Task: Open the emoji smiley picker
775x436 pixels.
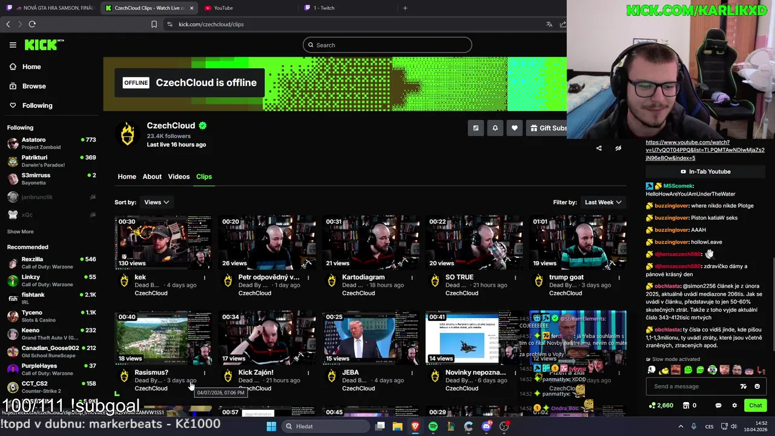Action: coord(757,386)
